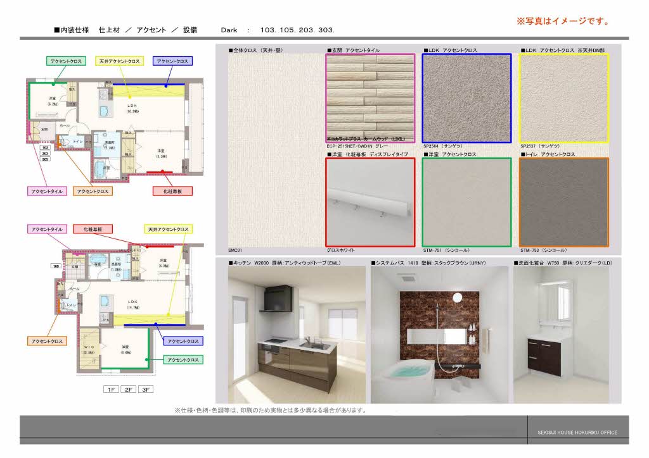649x458 pixels.
Task: Click the SMC31 overall wall cloth sample
Action: tap(274, 151)
